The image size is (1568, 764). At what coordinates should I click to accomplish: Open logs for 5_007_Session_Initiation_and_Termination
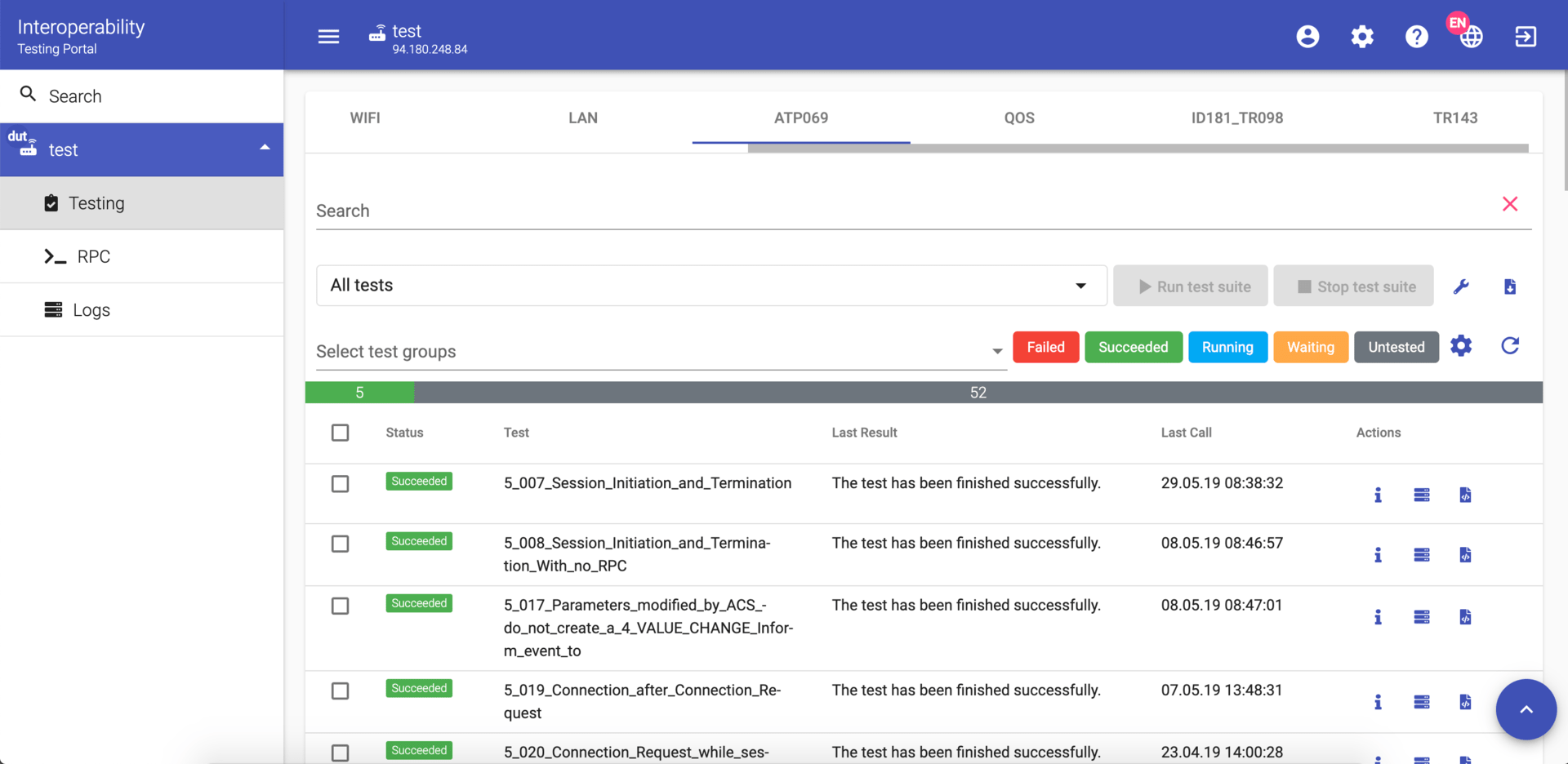pyautogui.click(x=1422, y=495)
